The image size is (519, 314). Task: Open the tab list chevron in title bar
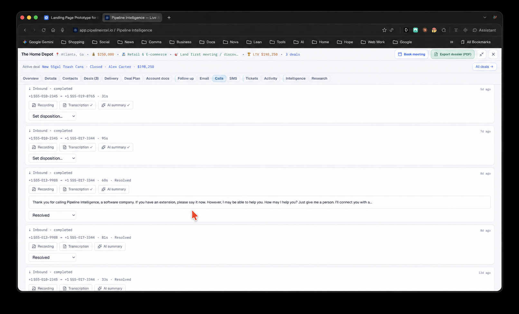point(485,17)
